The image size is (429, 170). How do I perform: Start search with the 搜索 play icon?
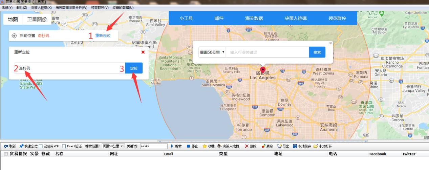(172, 146)
